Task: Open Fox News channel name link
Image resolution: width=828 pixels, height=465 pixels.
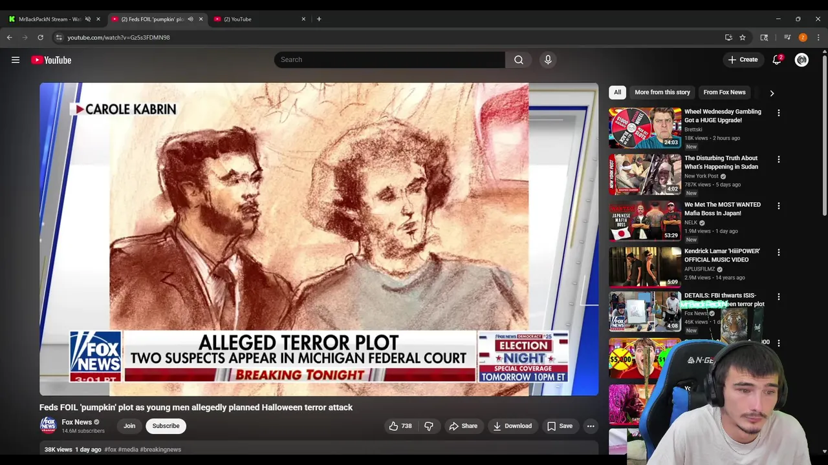Action: (x=76, y=422)
